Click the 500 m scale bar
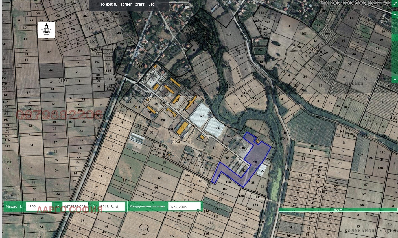 [338, 210]
